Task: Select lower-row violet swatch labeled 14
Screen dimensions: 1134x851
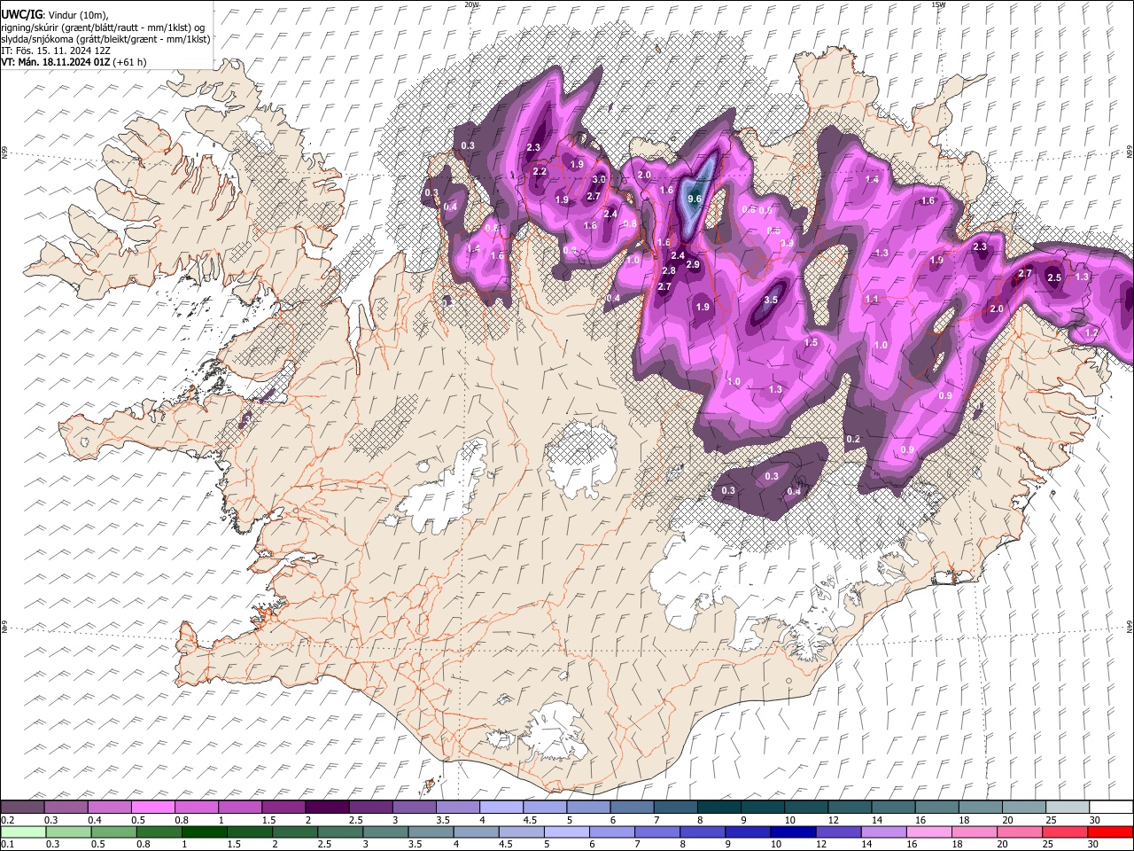Action: (x=883, y=831)
